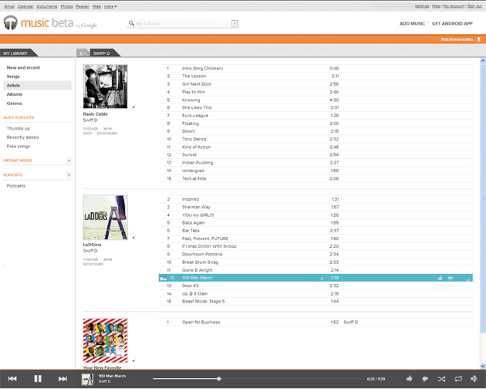486x389 pixels.
Task: Toggle repeat mode
Action: 458,379
